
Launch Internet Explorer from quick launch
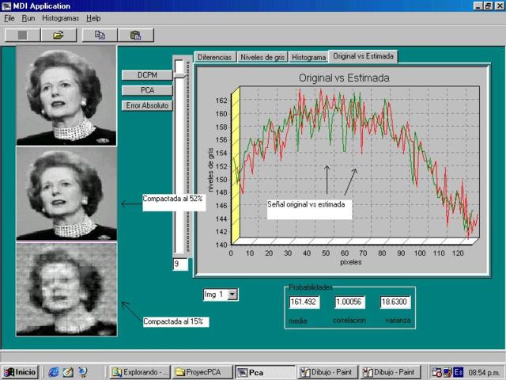click(54, 371)
